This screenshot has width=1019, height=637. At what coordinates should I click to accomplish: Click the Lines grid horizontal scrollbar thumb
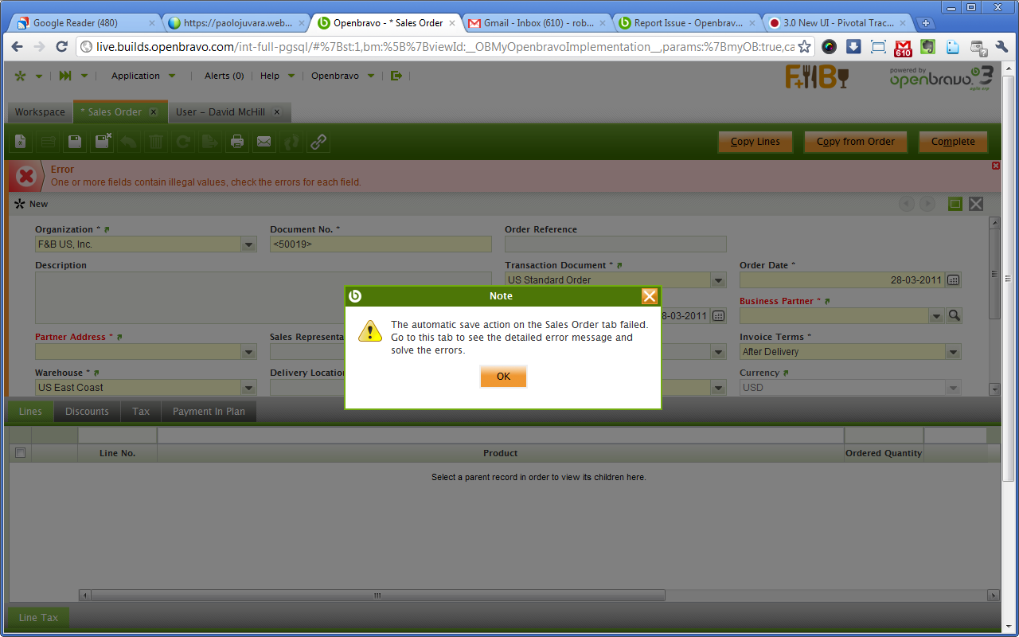point(378,596)
